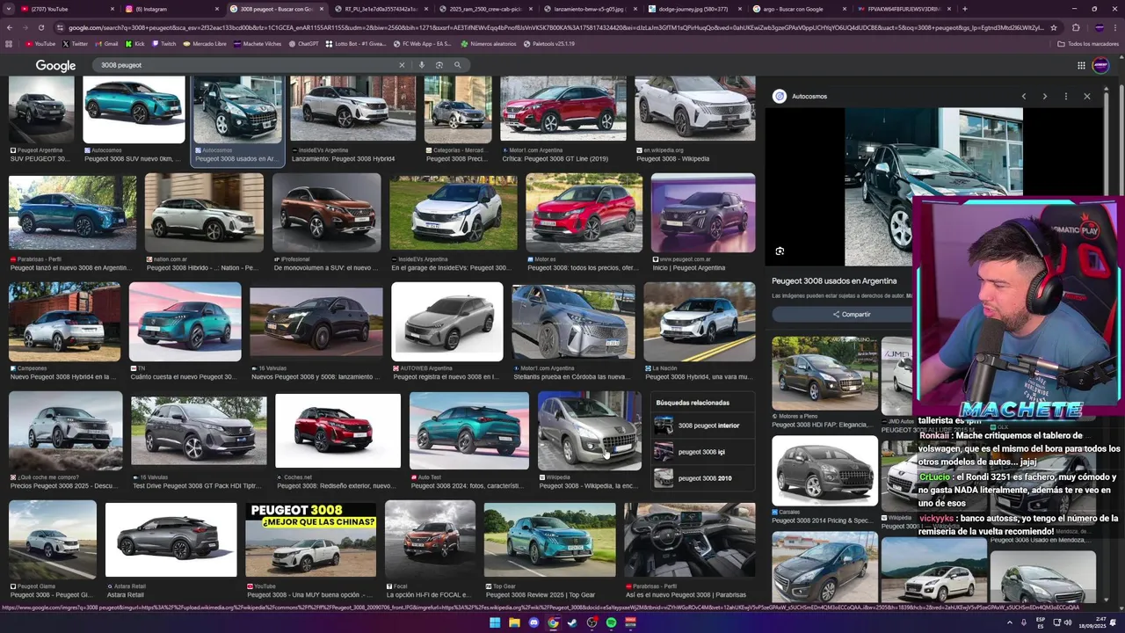Open Discord from the taskbar
The height and width of the screenshot is (633, 1125).
533,622
